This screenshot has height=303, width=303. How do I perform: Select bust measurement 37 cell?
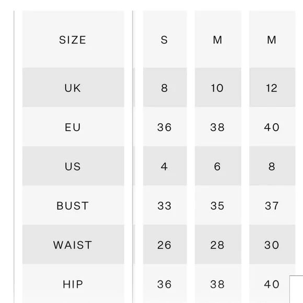click(272, 205)
